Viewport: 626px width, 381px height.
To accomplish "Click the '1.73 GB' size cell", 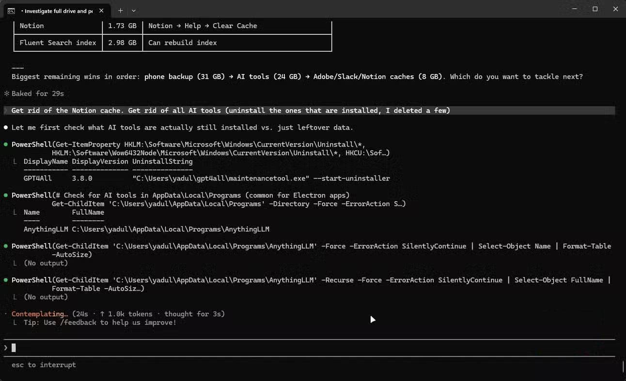I will tap(122, 26).
